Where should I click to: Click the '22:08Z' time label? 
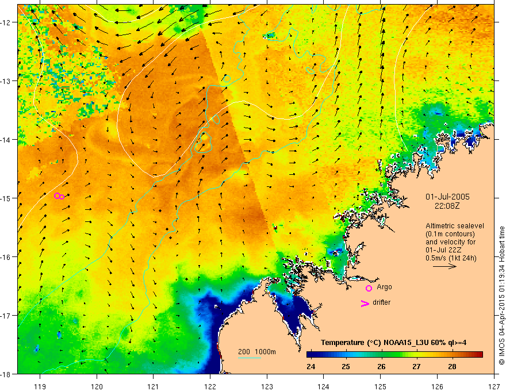coord(447,206)
